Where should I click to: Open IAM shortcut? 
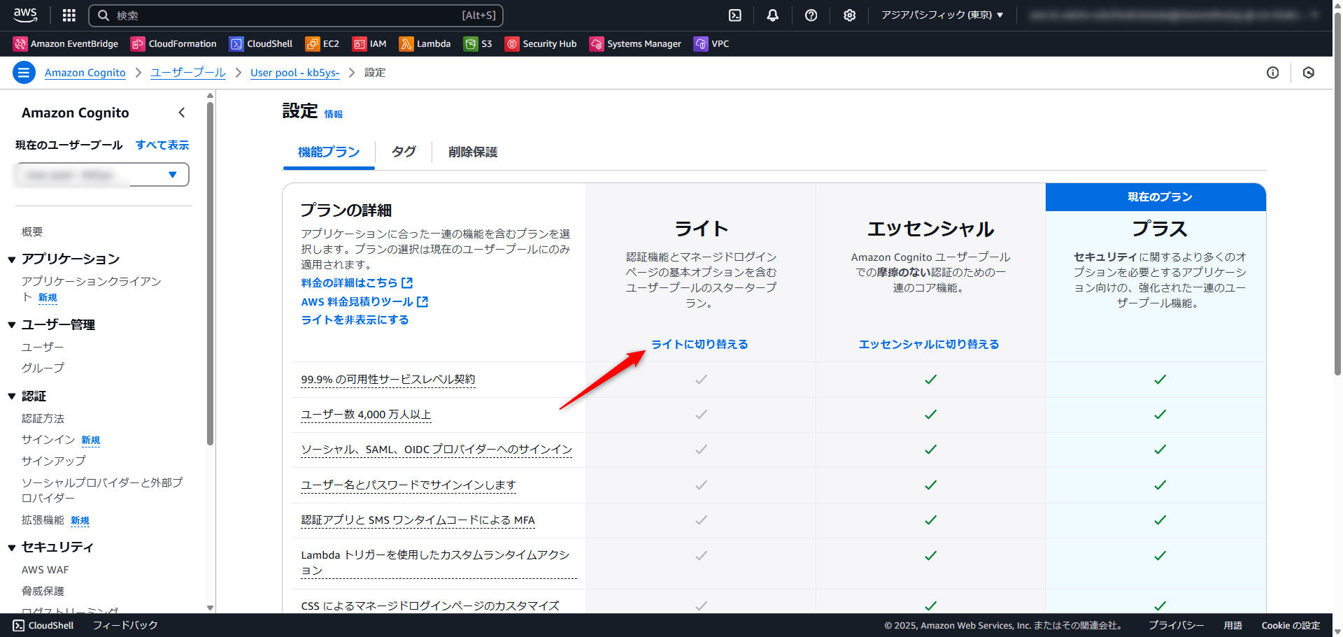[369, 44]
